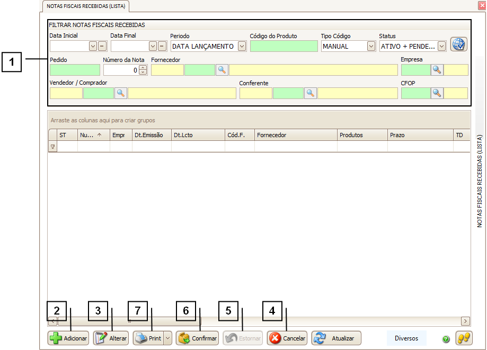Expand the Status dropdown list
The image size is (487, 350).
point(441,47)
